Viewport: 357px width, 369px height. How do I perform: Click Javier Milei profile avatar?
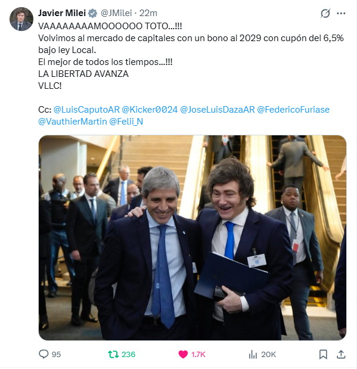click(x=21, y=19)
